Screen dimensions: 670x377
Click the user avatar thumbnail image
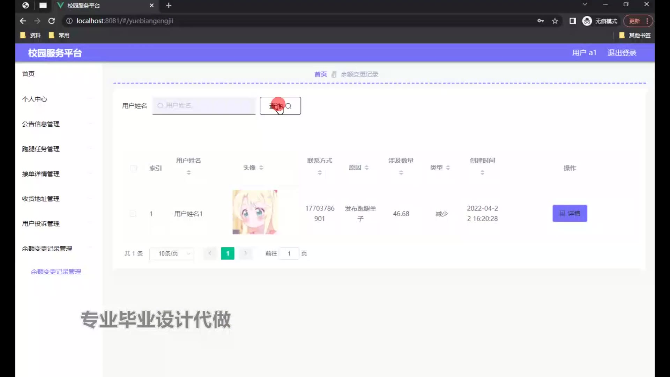pos(255,212)
